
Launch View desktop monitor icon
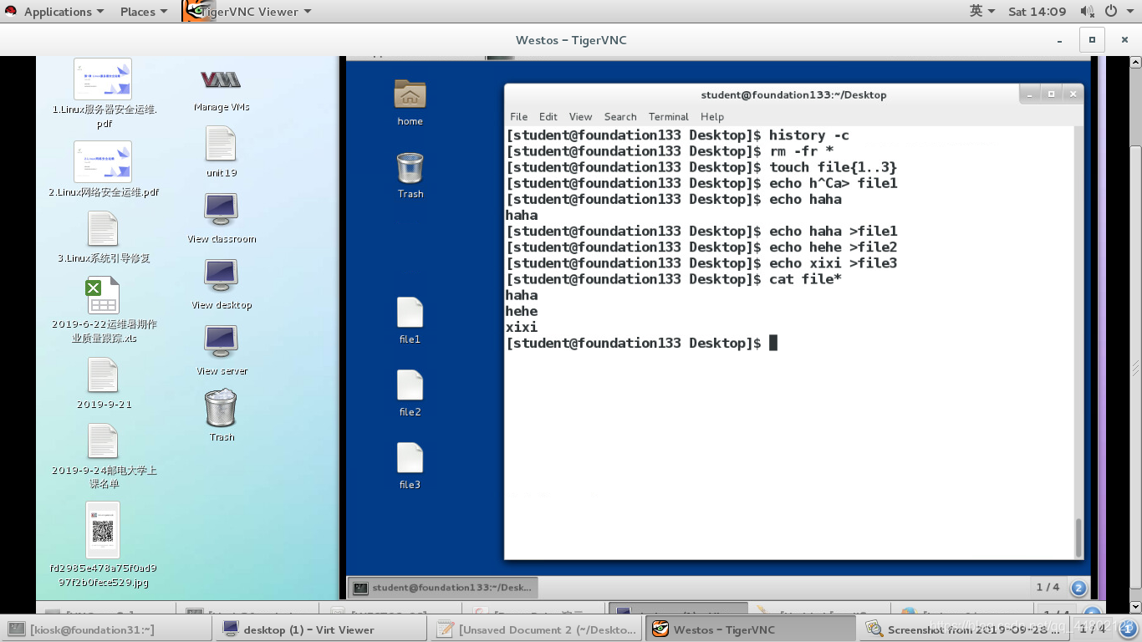point(221,276)
